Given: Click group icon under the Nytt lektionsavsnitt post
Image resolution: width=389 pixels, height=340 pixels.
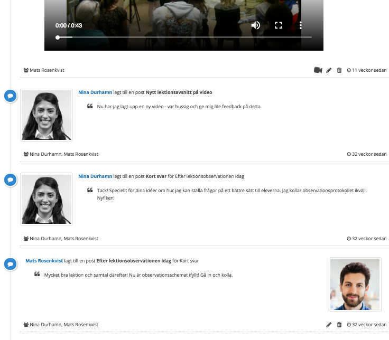Looking at the screenshot, I should 26,154.
